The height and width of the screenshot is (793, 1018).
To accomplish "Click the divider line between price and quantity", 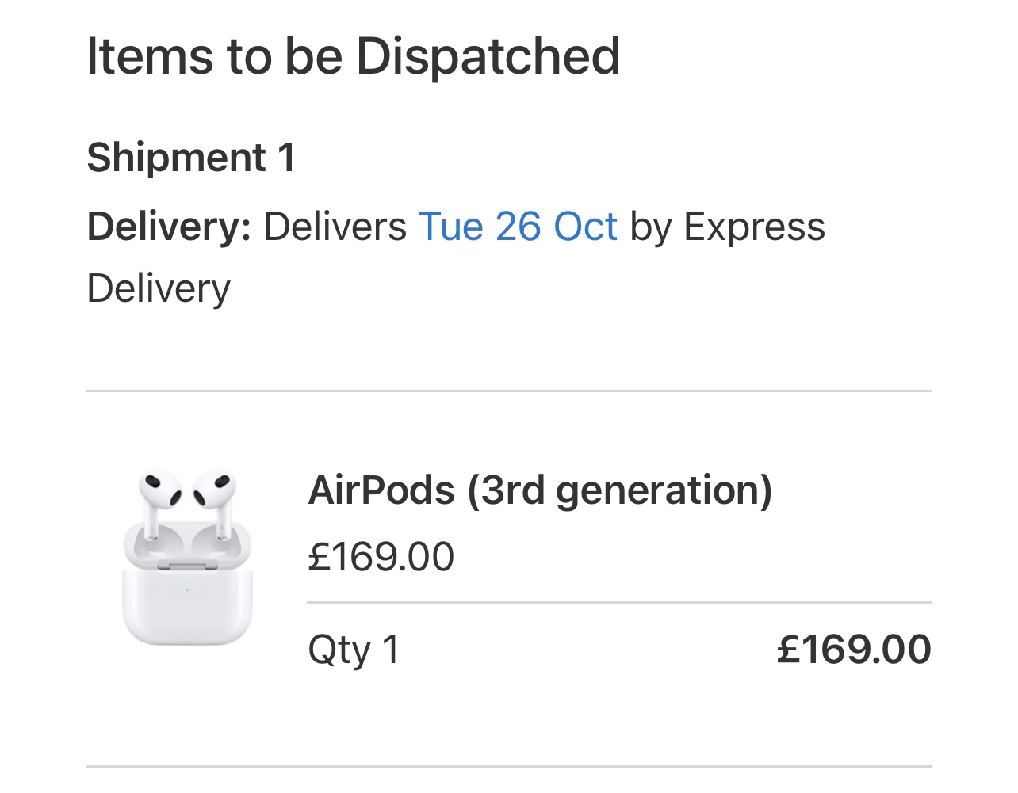I will 618,603.
